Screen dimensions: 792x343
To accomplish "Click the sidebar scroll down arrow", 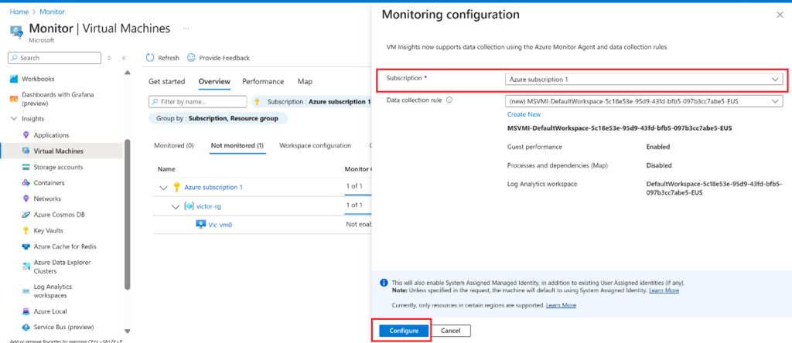I will coord(128,331).
